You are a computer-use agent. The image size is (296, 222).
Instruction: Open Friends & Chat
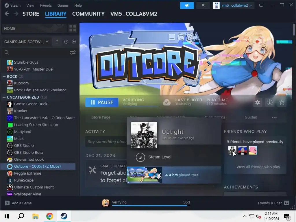click(x=273, y=203)
